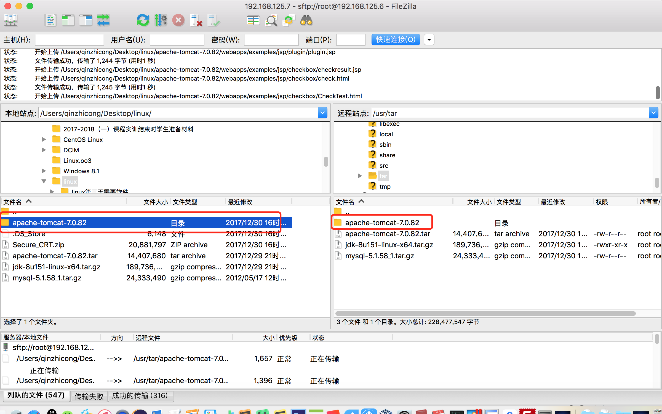Select local mysql-5.1.58_1.tar.gz file
Viewport: 662px width, 414px height.
pyautogui.click(x=146, y=278)
